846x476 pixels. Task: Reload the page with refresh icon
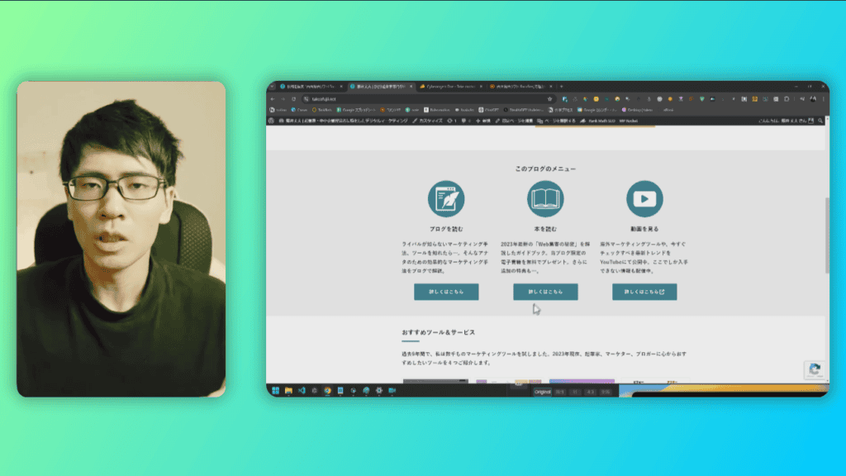point(293,99)
